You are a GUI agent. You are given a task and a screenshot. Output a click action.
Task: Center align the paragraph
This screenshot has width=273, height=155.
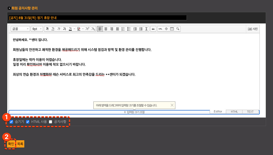pos(106,29)
